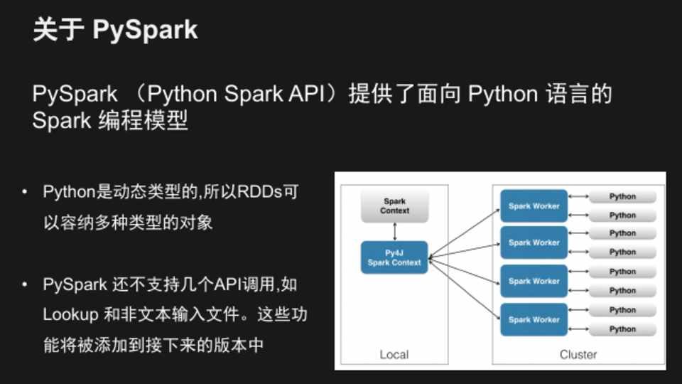Image resolution: width=682 pixels, height=384 pixels.
Task: Click the topmost Spark Worker box
Action: [x=534, y=206]
